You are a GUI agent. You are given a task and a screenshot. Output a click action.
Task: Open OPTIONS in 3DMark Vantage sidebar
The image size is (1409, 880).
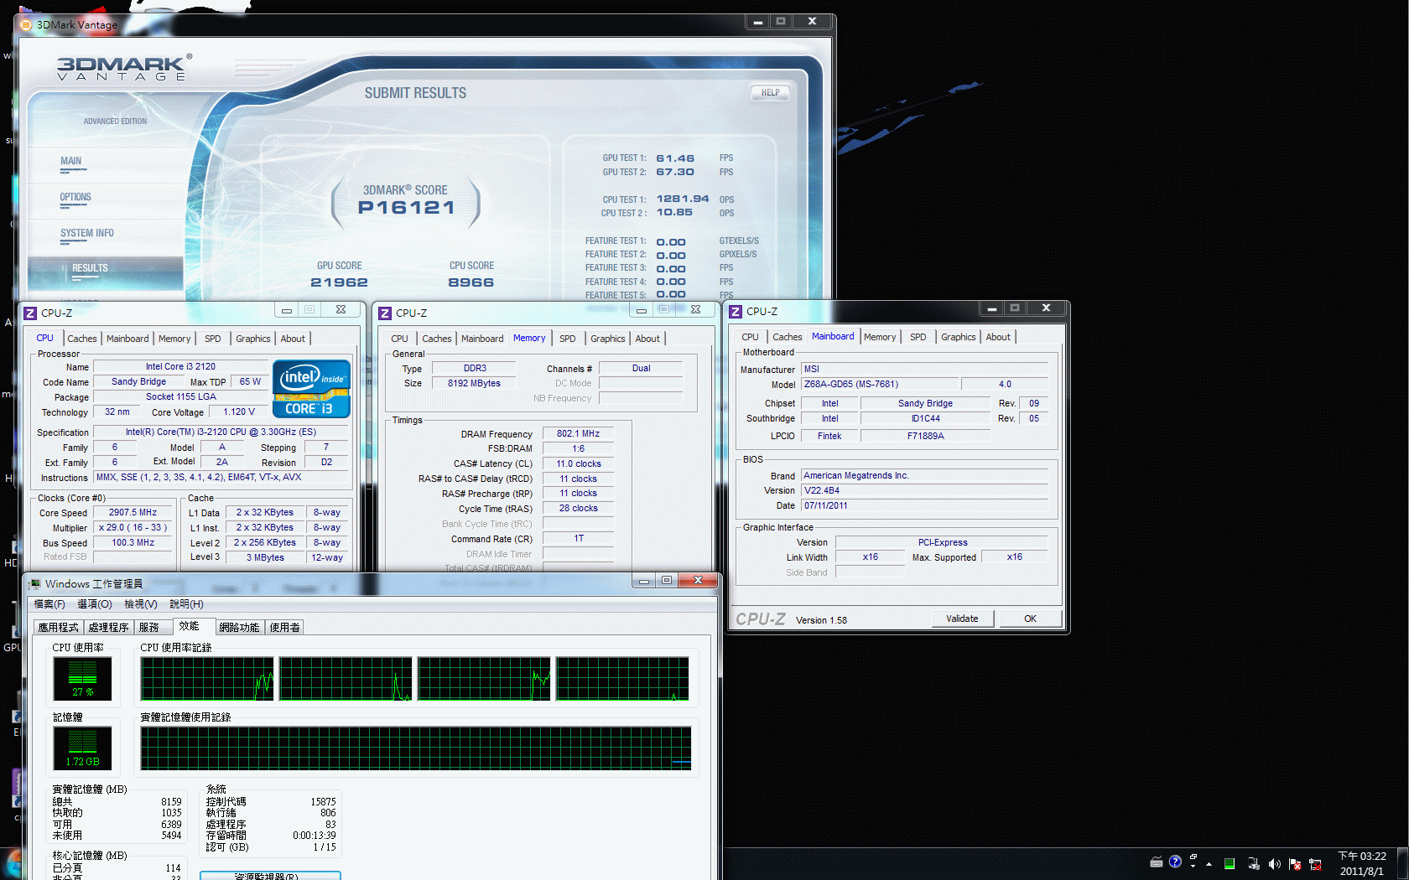click(x=75, y=198)
